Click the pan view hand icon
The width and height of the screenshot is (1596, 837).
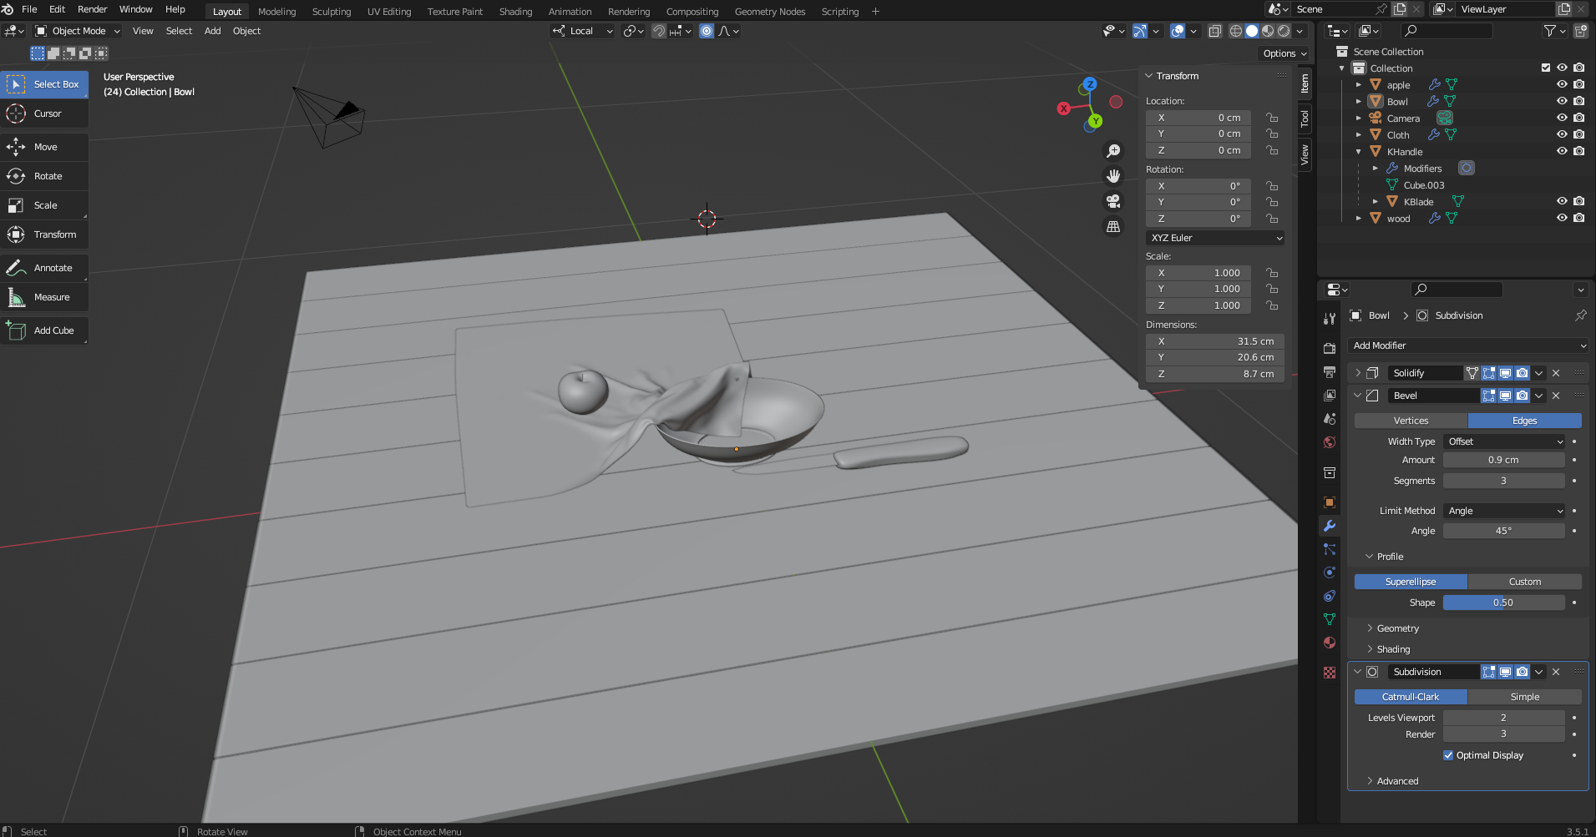tap(1113, 176)
